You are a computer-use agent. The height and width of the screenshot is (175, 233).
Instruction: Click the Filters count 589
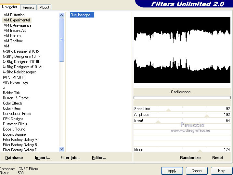pos(20,173)
